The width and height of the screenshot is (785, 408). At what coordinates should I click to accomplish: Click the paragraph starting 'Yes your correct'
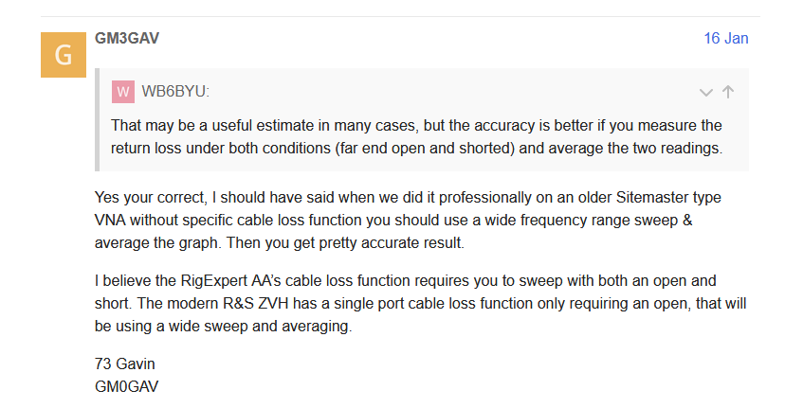tap(417, 221)
